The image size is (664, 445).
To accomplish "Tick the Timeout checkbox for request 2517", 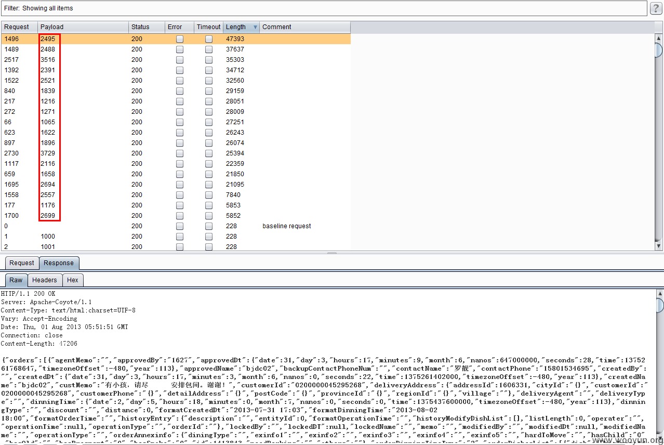I will coord(209,60).
